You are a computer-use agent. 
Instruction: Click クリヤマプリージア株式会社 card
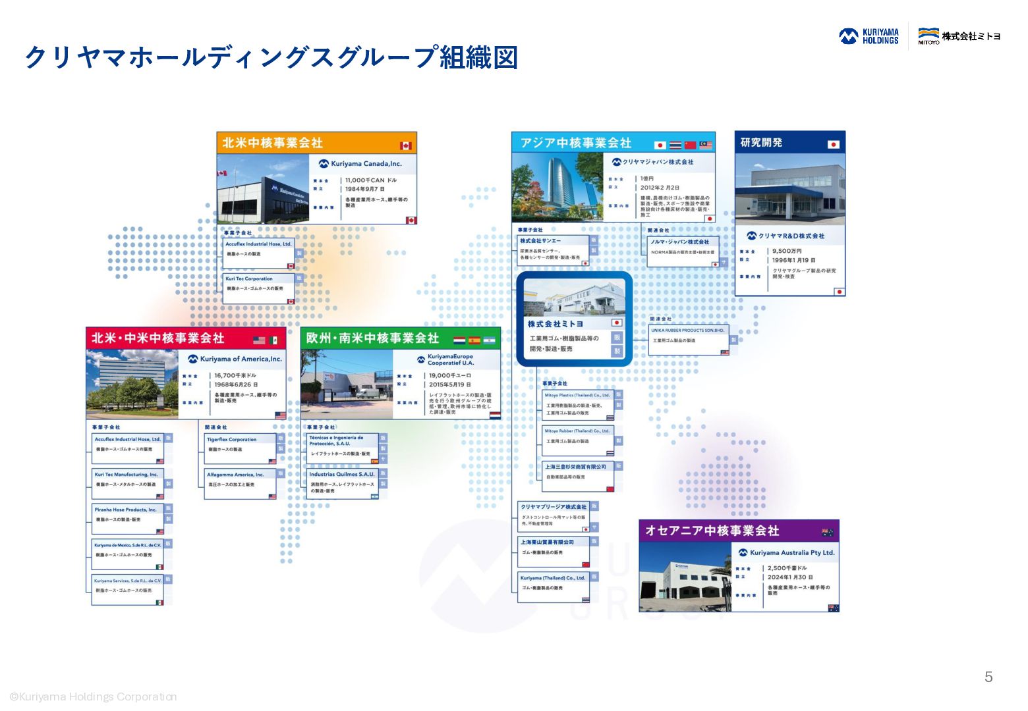554,517
